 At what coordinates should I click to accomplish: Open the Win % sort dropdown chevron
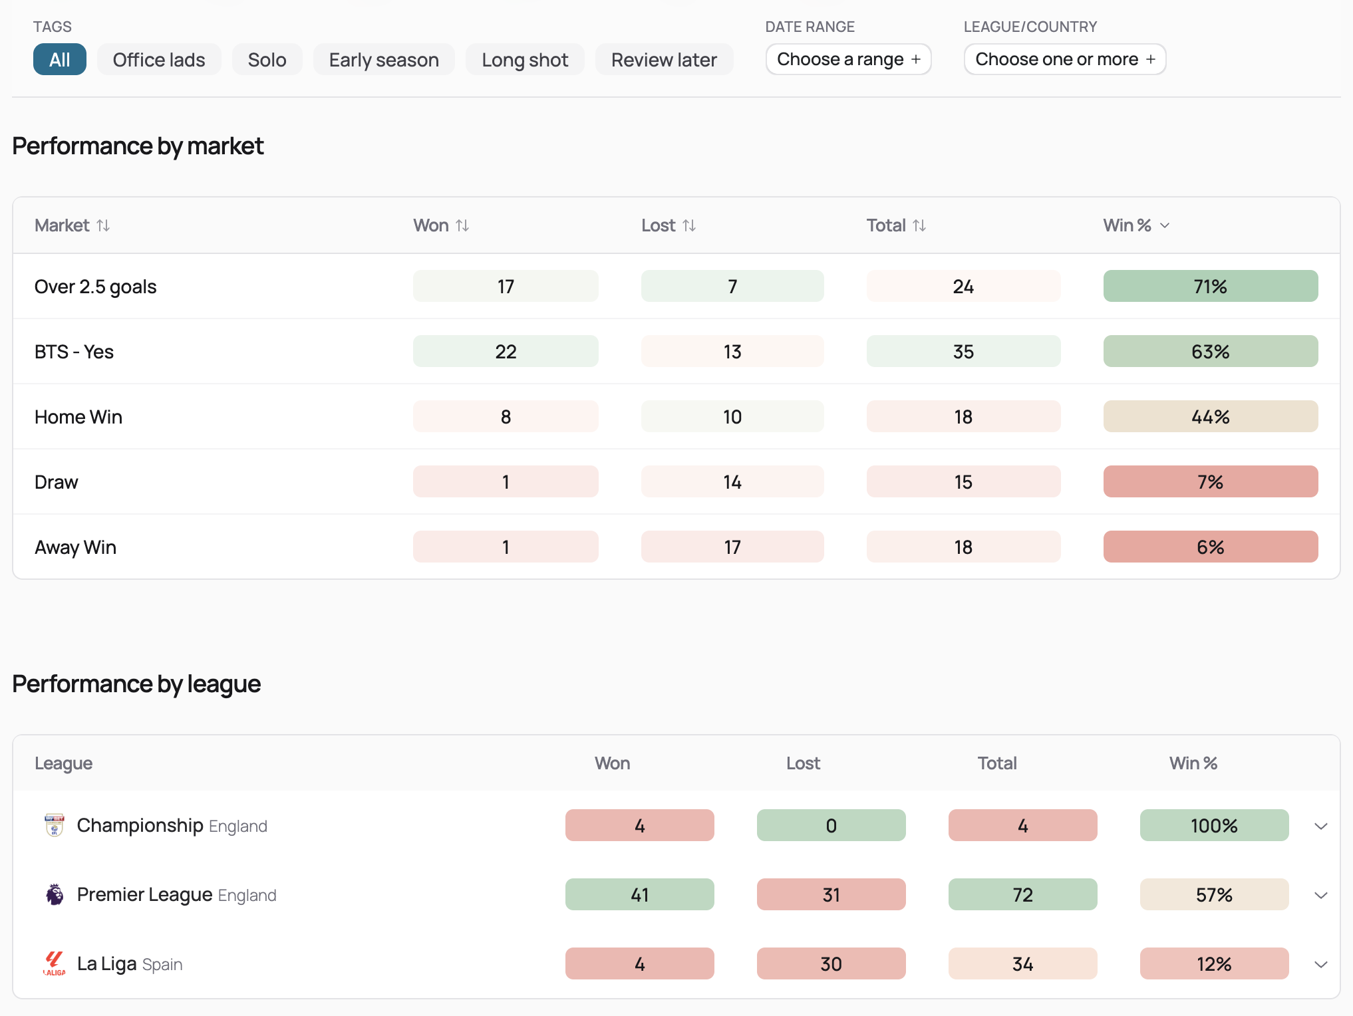(x=1165, y=226)
